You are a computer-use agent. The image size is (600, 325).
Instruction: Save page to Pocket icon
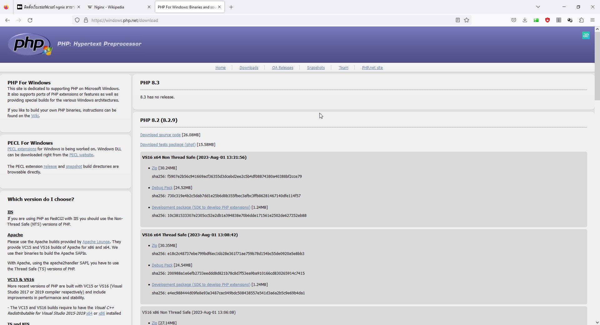pyautogui.click(x=514, y=20)
